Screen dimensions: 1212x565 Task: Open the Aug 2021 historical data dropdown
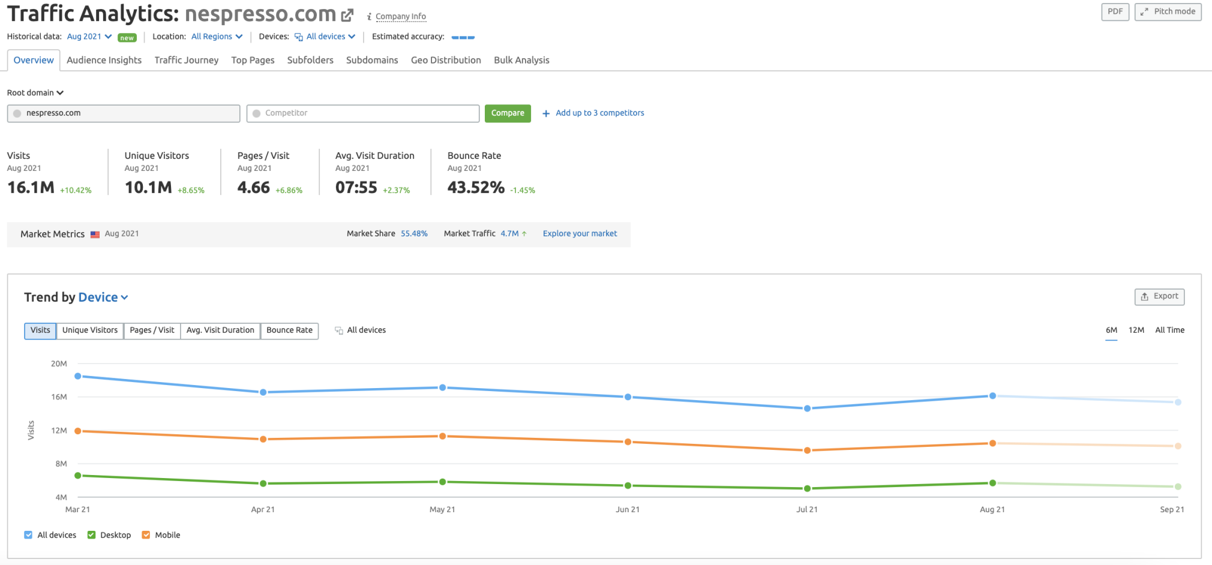(89, 37)
